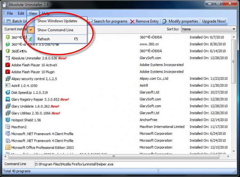Image resolution: width=240 pixels, height=177 pixels.
Task: Click the Modify properties toolbar icon
Action: tap(165, 21)
